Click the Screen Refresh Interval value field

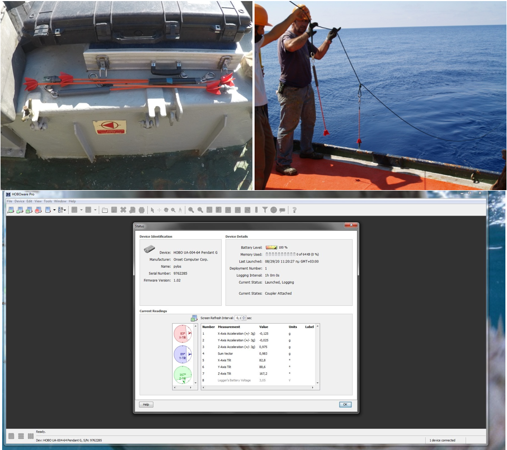tap(239, 318)
